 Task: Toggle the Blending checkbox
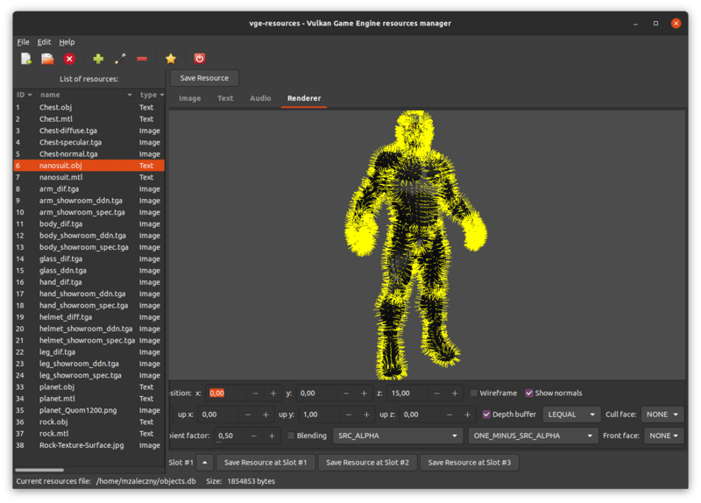click(x=292, y=436)
